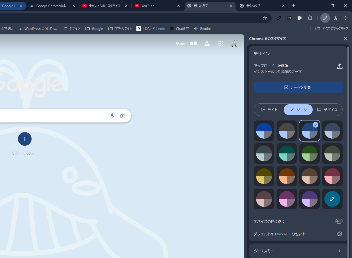Select the デバイス mode option
Image resolution: width=352 pixels, height=258 pixels.
(327, 110)
